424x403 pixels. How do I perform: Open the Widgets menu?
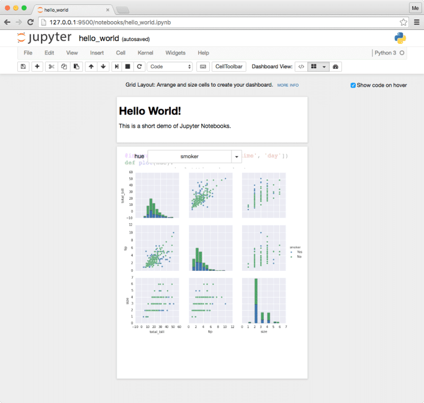pos(175,53)
